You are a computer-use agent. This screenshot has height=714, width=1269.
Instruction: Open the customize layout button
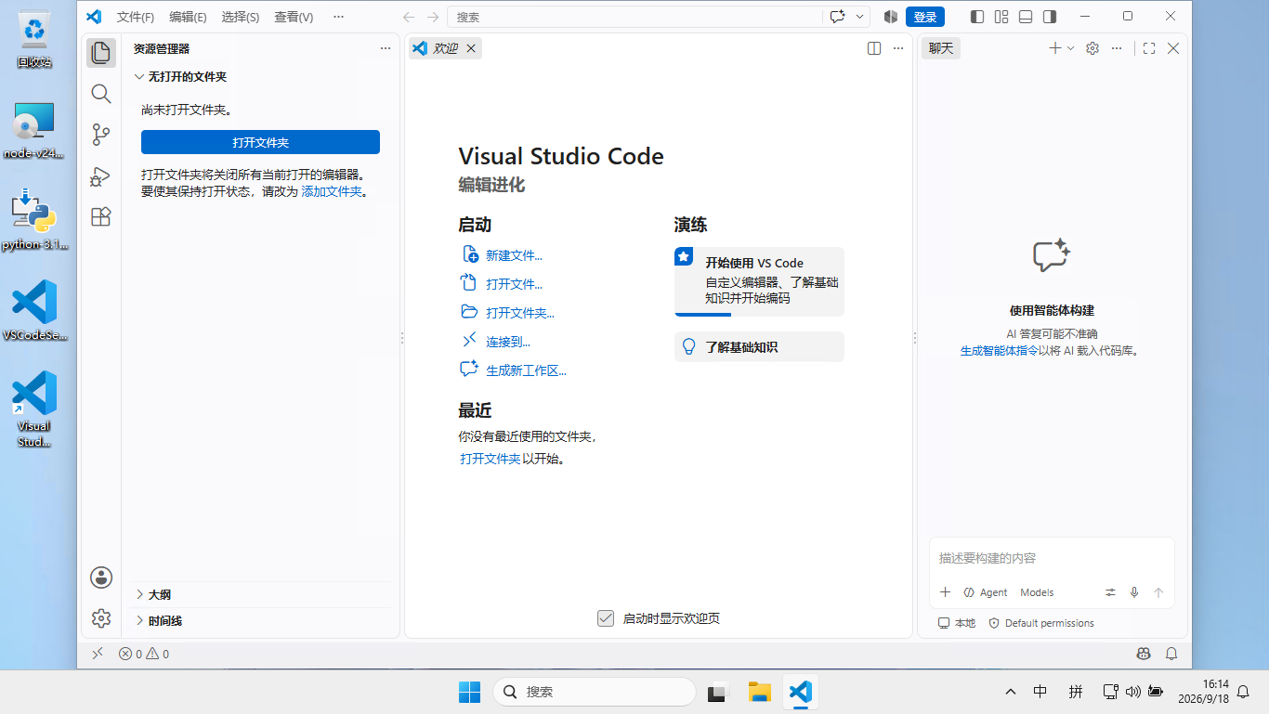[1001, 17]
